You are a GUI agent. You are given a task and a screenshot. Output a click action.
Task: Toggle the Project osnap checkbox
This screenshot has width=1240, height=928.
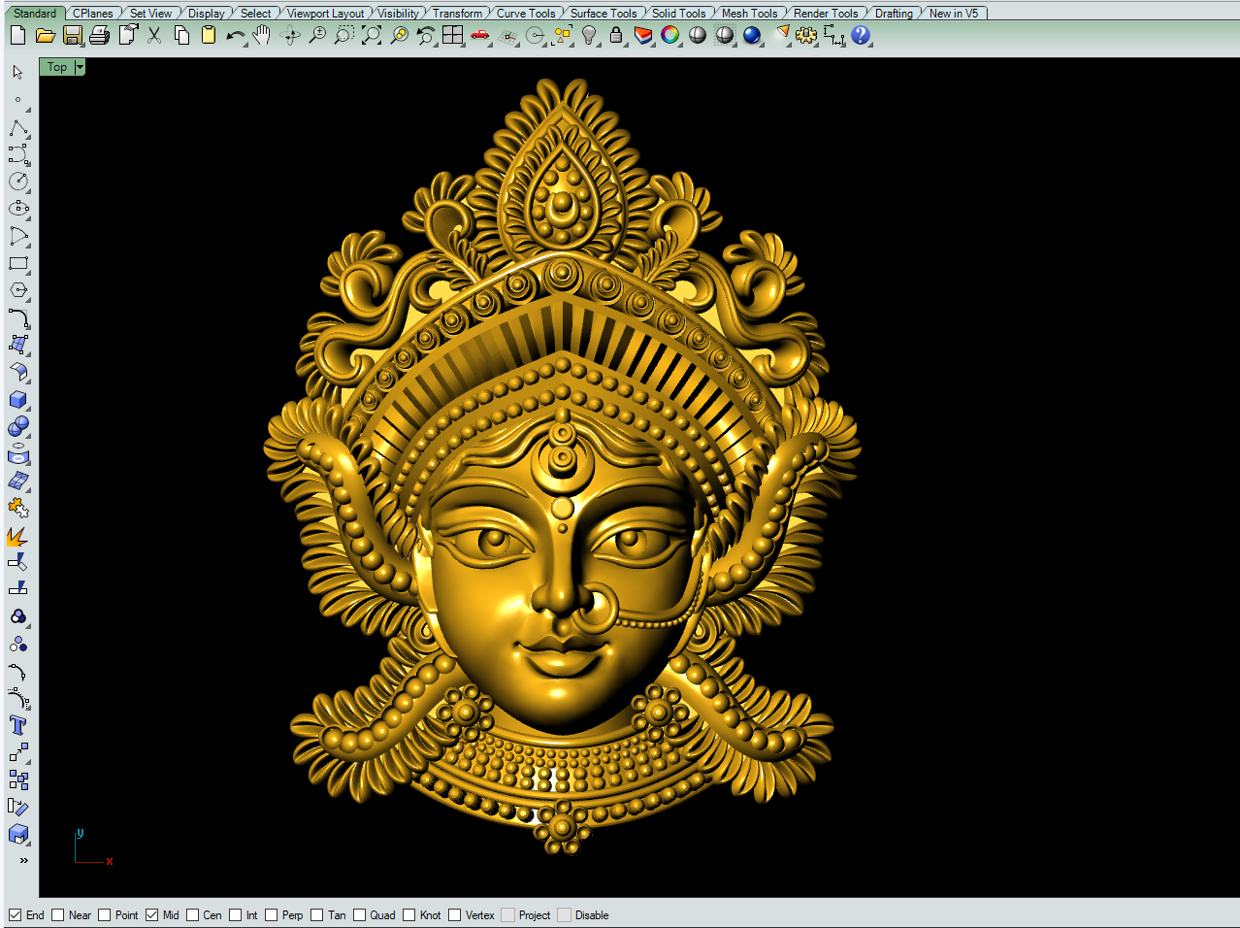point(507,915)
